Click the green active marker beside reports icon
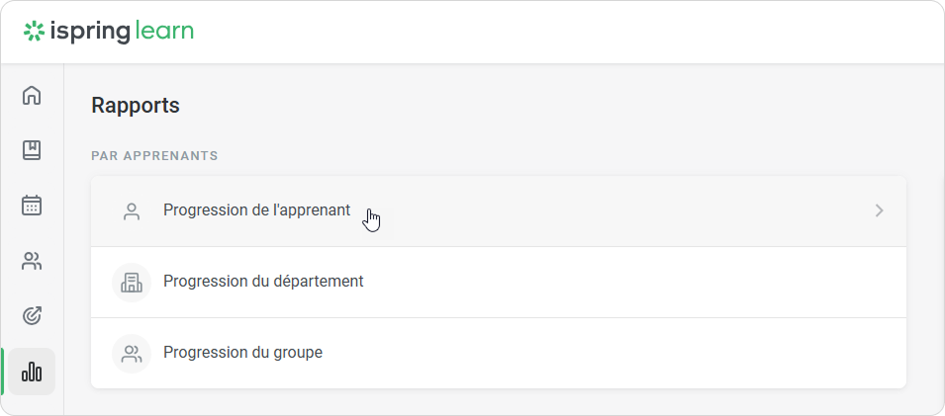The width and height of the screenshot is (945, 416). pos(3,372)
